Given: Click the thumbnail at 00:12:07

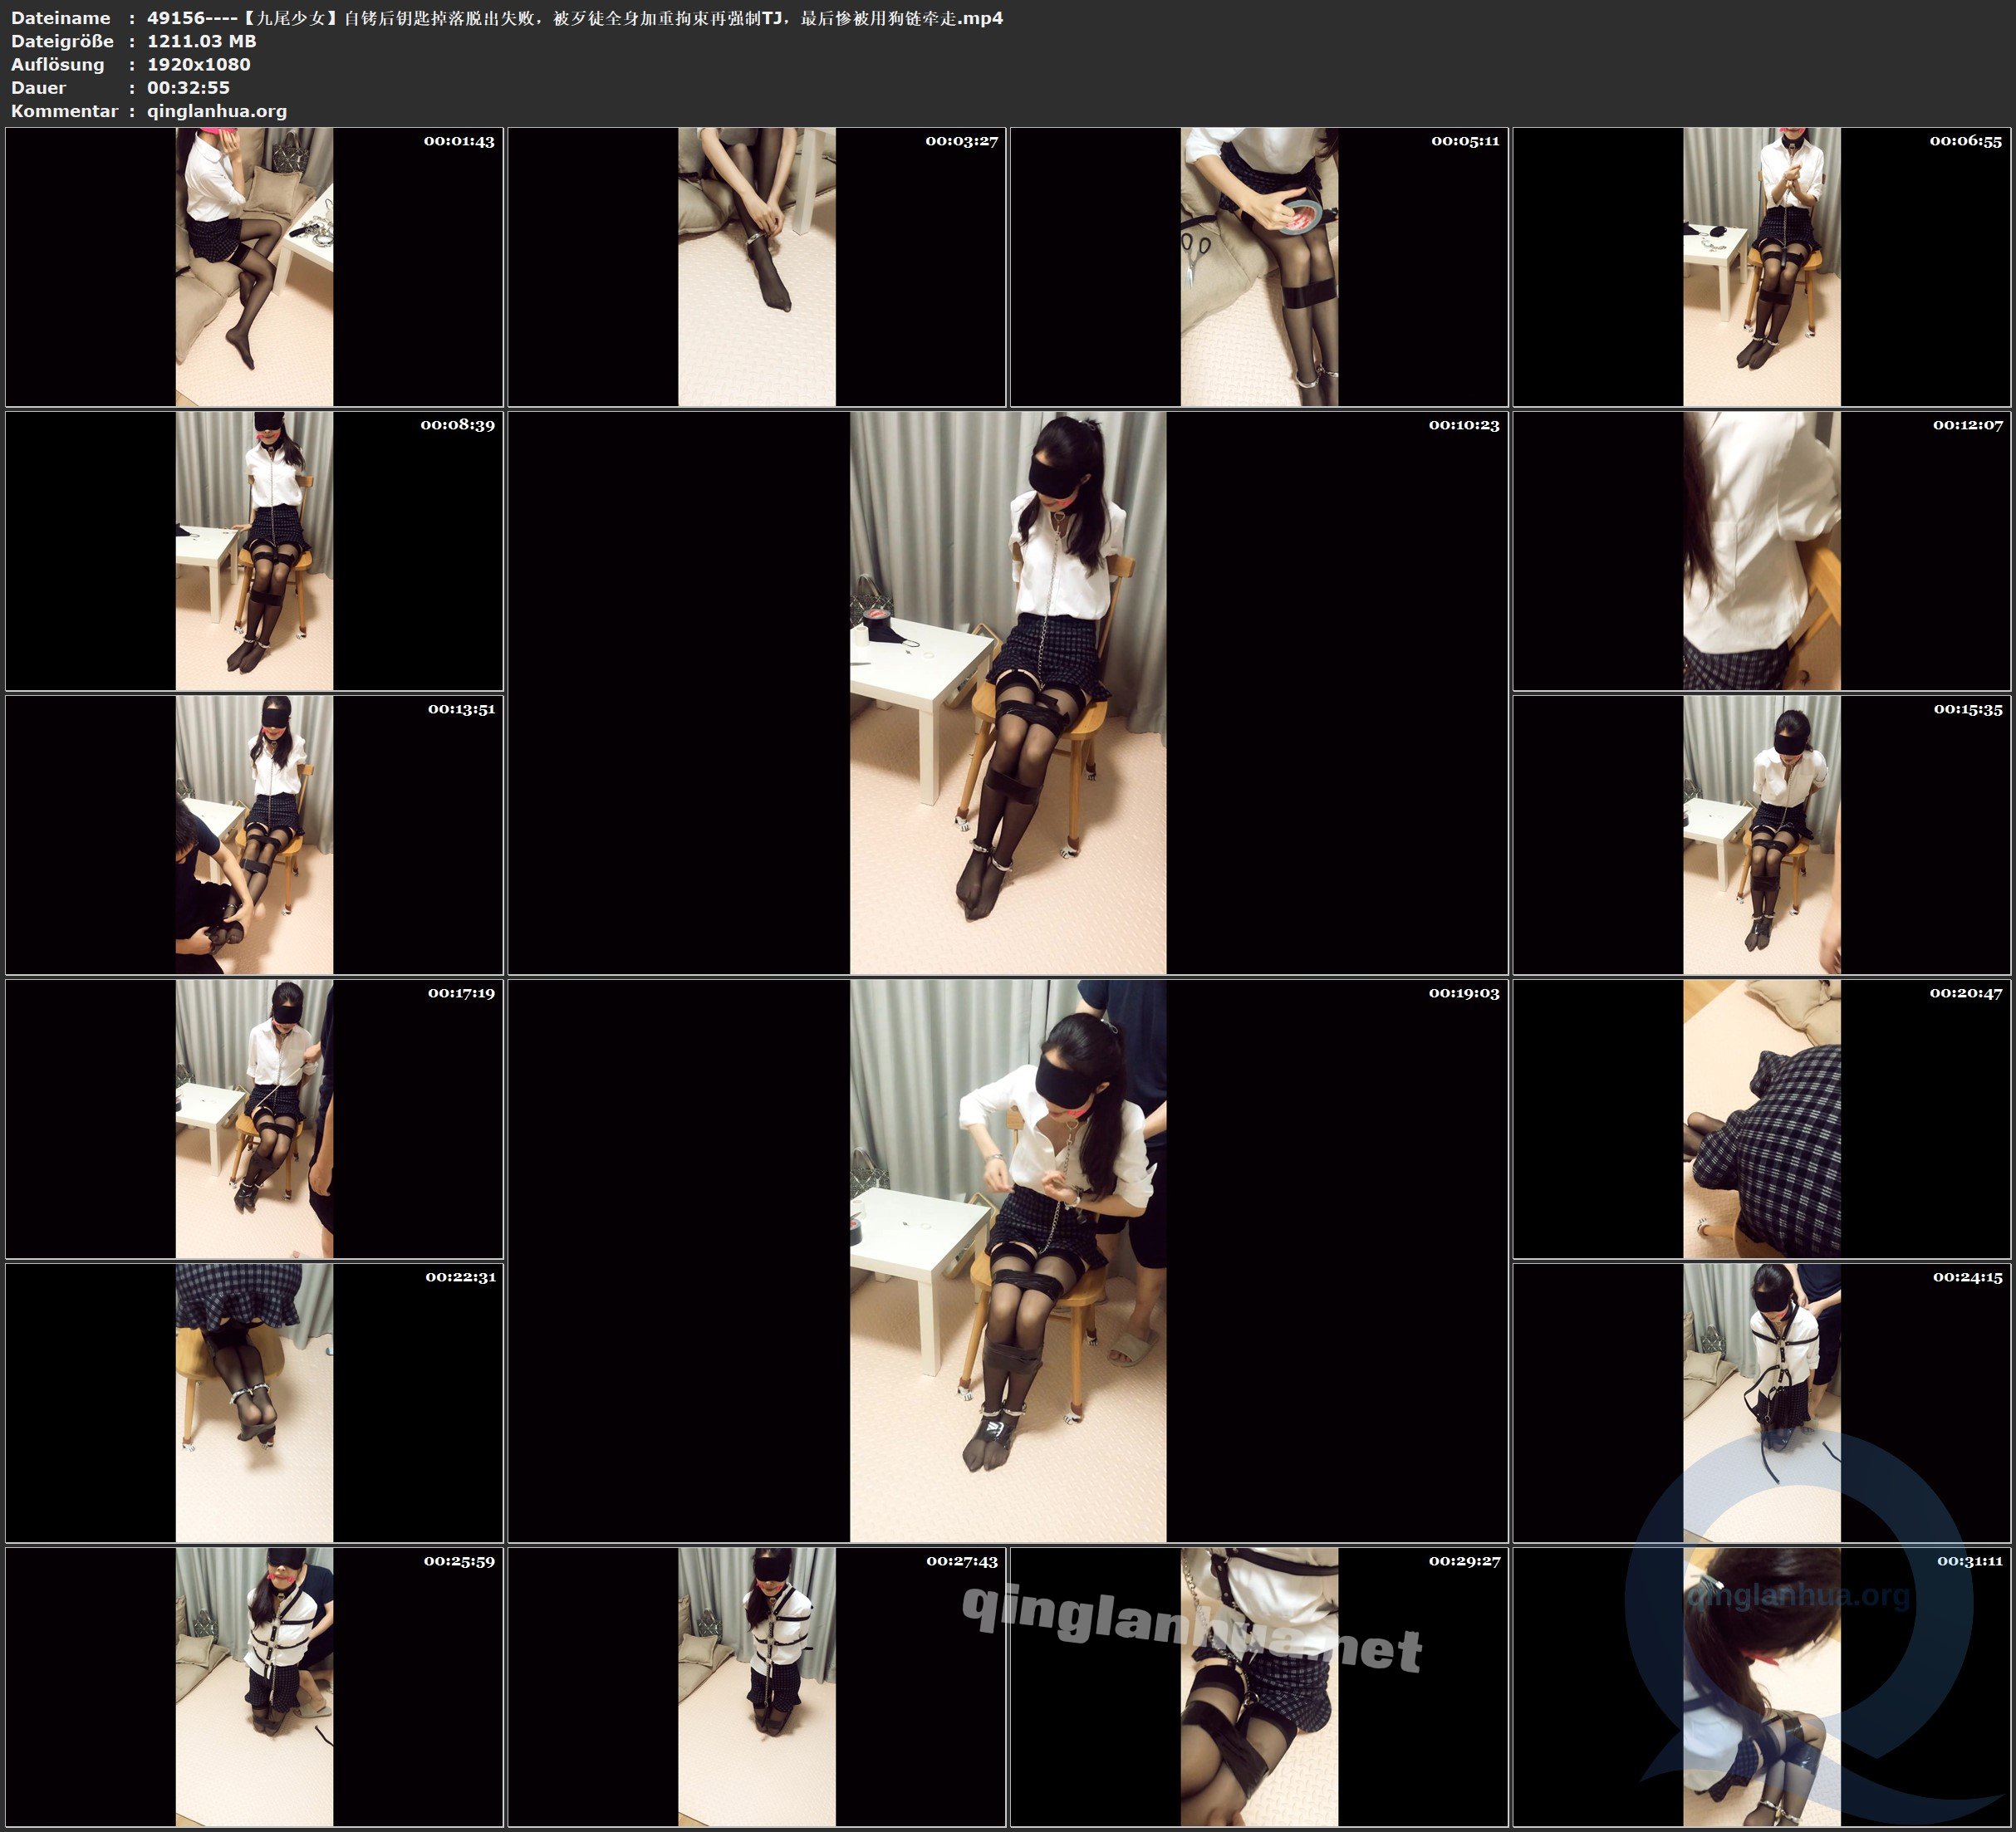Looking at the screenshot, I should (x=1761, y=550).
